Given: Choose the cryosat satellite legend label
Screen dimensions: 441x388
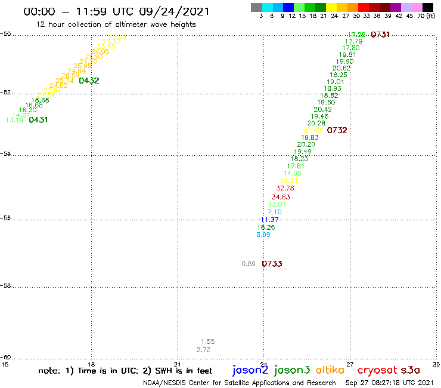Looking at the screenshot, I should [377, 371].
